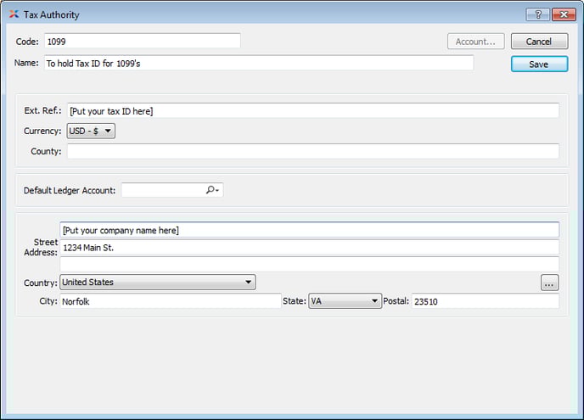Click the City field containing Norfolk
584x420 pixels.
coord(170,301)
